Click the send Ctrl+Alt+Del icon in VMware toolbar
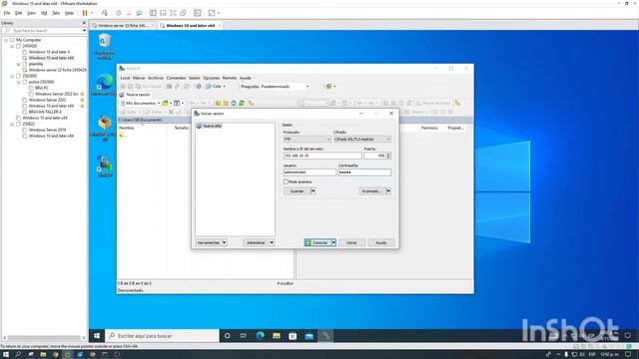Screen dimensions: 639x359 [105, 13]
